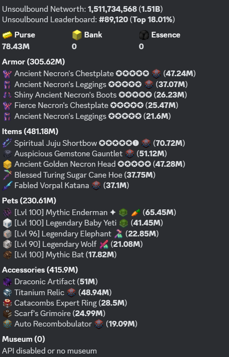The height and width of the screenshot is (357, 229).
Task: Click the Draconic Artifact icon
Action: pyautogui.click(x=7, y=282)
